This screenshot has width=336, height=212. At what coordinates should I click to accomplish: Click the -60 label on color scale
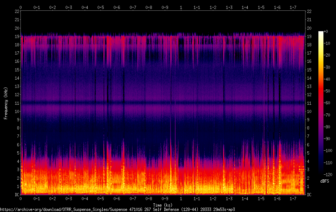327,103
